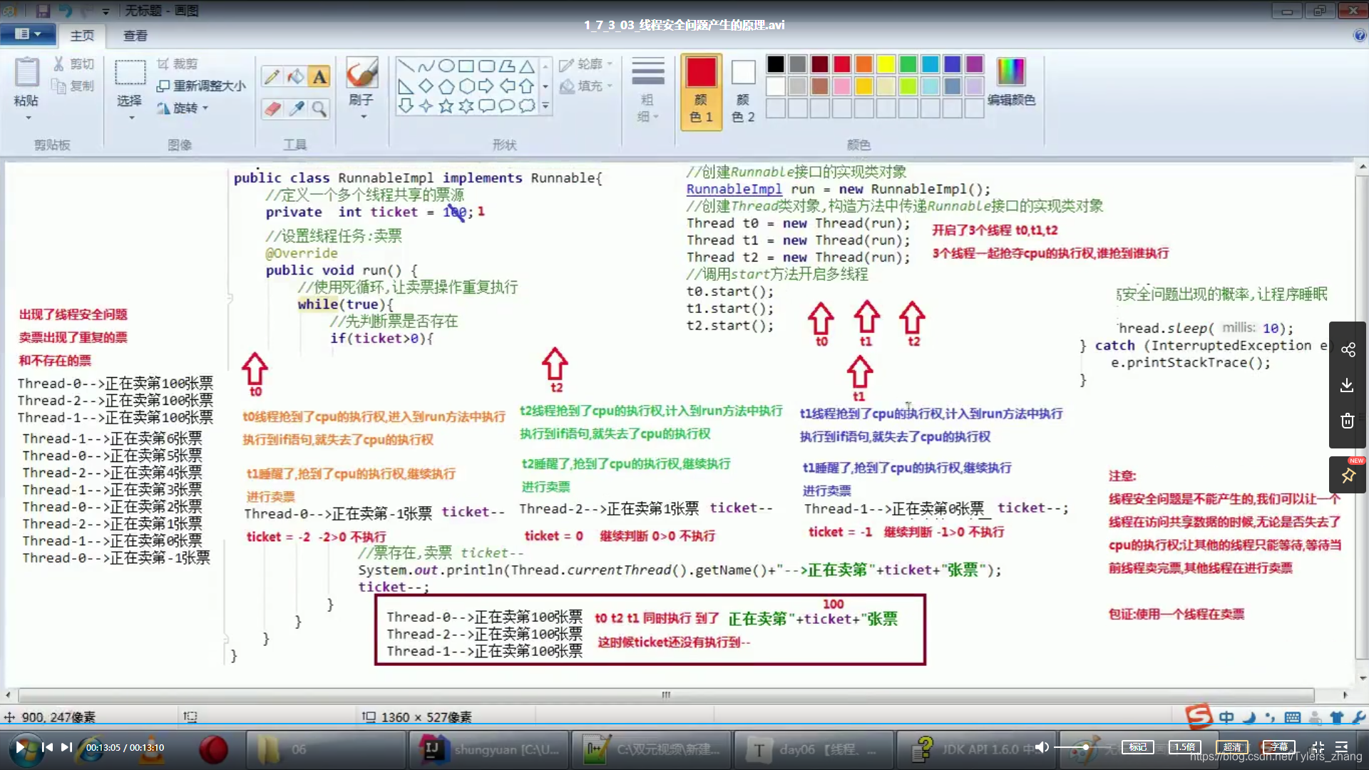Open IntelliJ shungyuan taskbar item

pyautogui.click(x=489, y=749)
